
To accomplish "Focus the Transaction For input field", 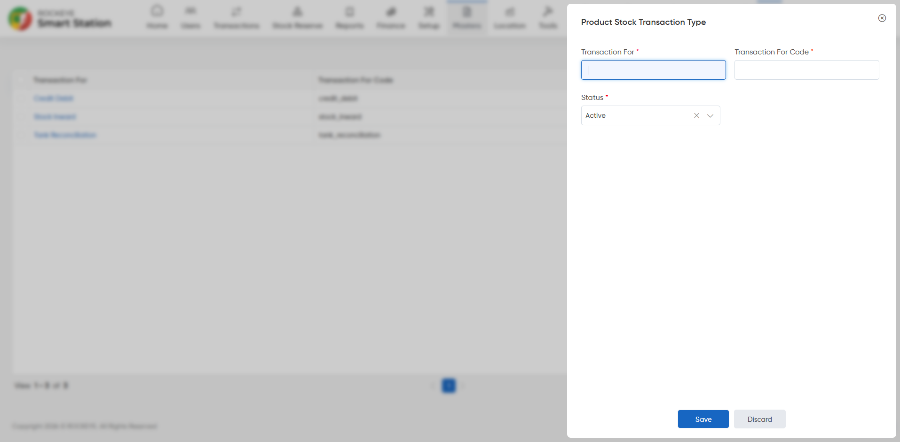I will [653, 70].
